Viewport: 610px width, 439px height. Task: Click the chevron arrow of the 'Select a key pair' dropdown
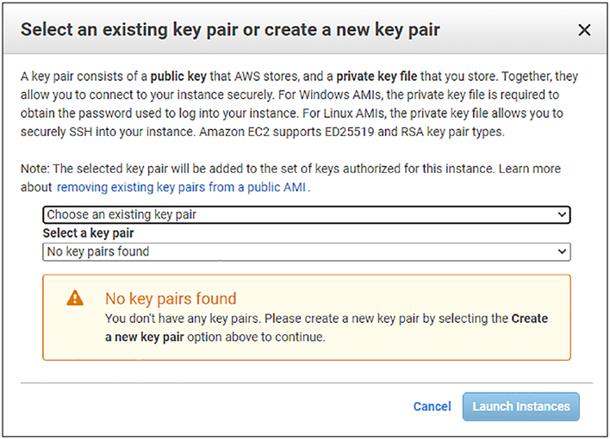(562, 251)
